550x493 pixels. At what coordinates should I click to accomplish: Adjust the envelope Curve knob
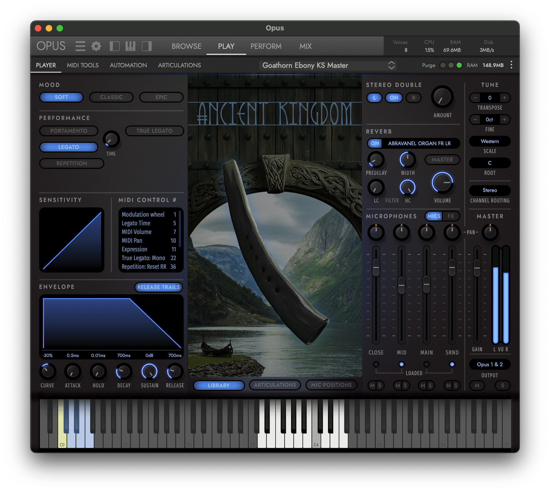[48, 371]
